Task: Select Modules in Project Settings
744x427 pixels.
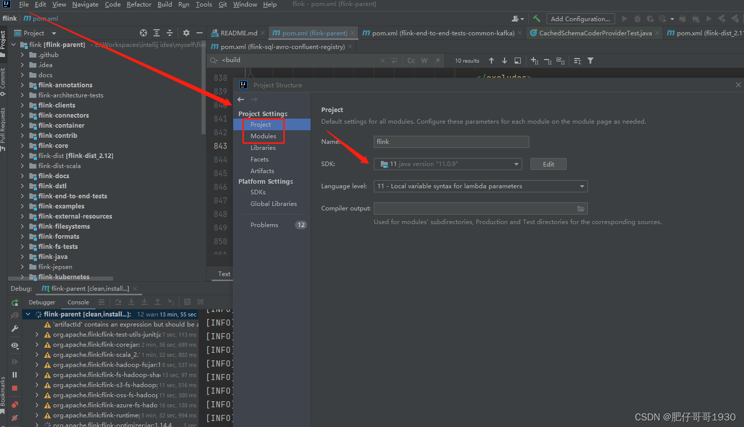Action: tap(263, 136)
